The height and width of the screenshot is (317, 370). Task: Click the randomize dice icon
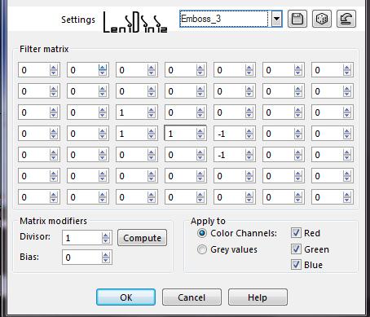[x=322, y=19]
